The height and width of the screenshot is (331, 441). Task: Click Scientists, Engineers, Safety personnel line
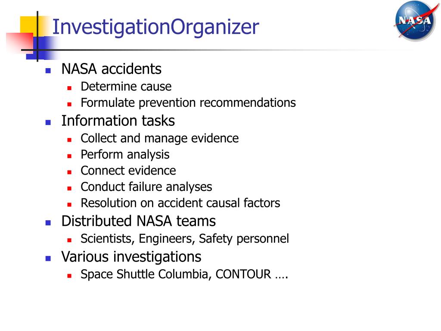click(x=185, y=239)
